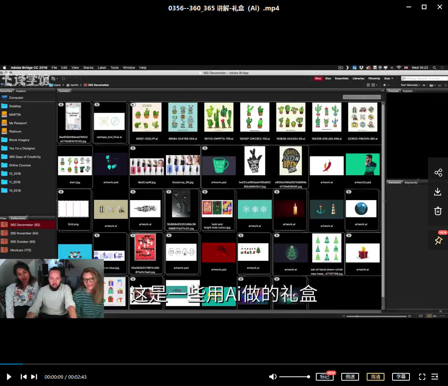Select the reshape_tool_final.ai thumbnail
The width and height of the screenshot is (448, 386).
click(x=109, y=122)
